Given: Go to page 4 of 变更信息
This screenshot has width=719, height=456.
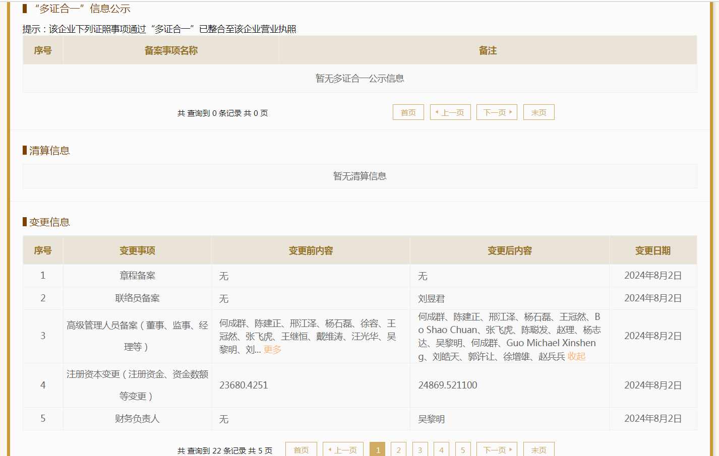Looking at the screenshot, I should 441,449.
